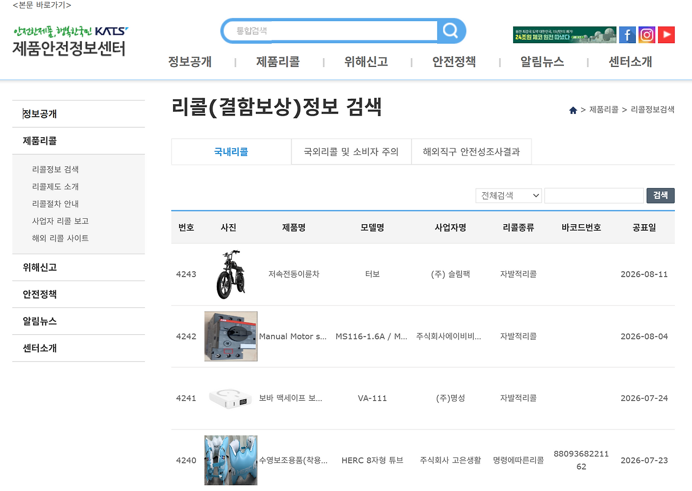Click 리콜정보검색 in the breadcrumb
This screenshot has height=491, width=692.
(653, 110)
